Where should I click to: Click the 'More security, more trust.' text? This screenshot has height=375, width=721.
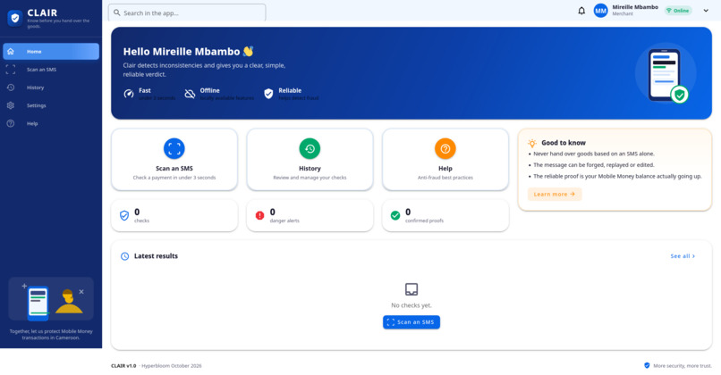coord(683,366)
